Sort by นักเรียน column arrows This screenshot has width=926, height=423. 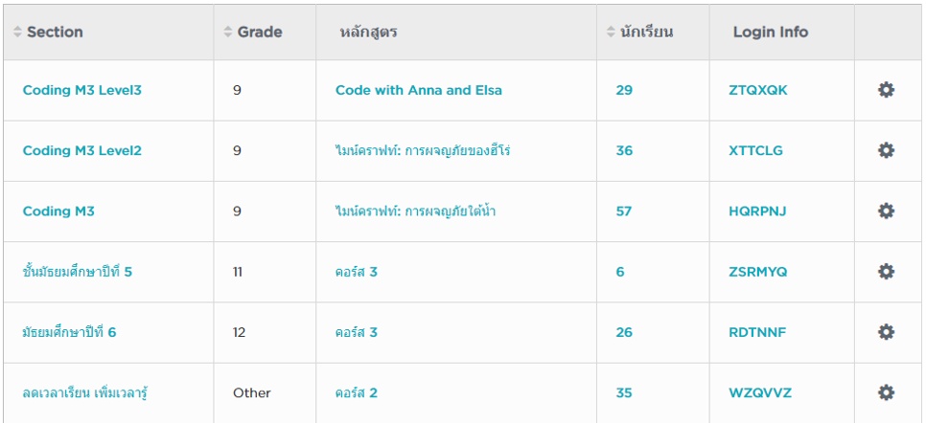tap(611, 32)
